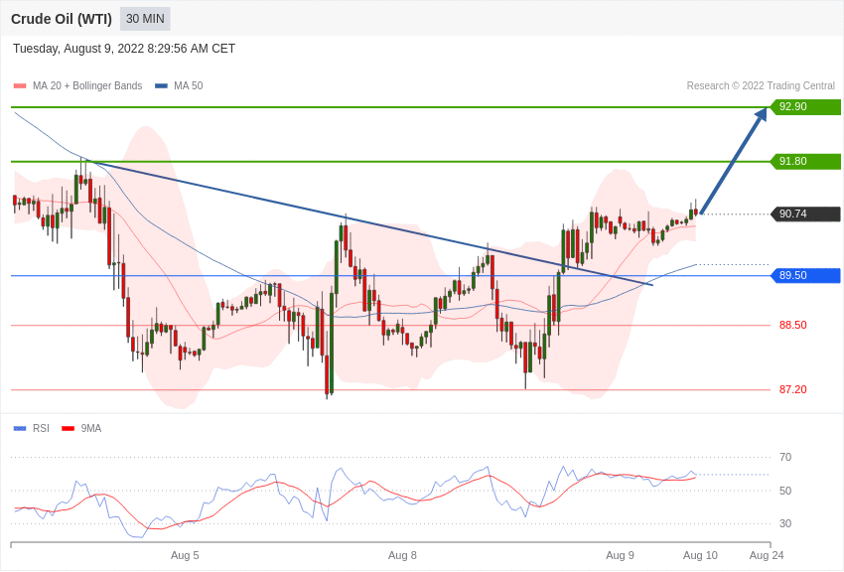This screenshot has height=572, width=844.
Task: Select the 91.80 green resistance price tag
Action: [x=805, y=162]
